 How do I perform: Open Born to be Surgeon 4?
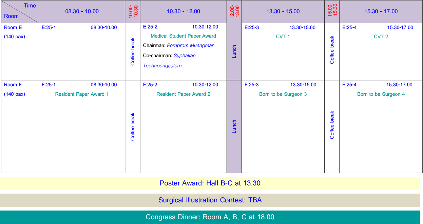381,94
